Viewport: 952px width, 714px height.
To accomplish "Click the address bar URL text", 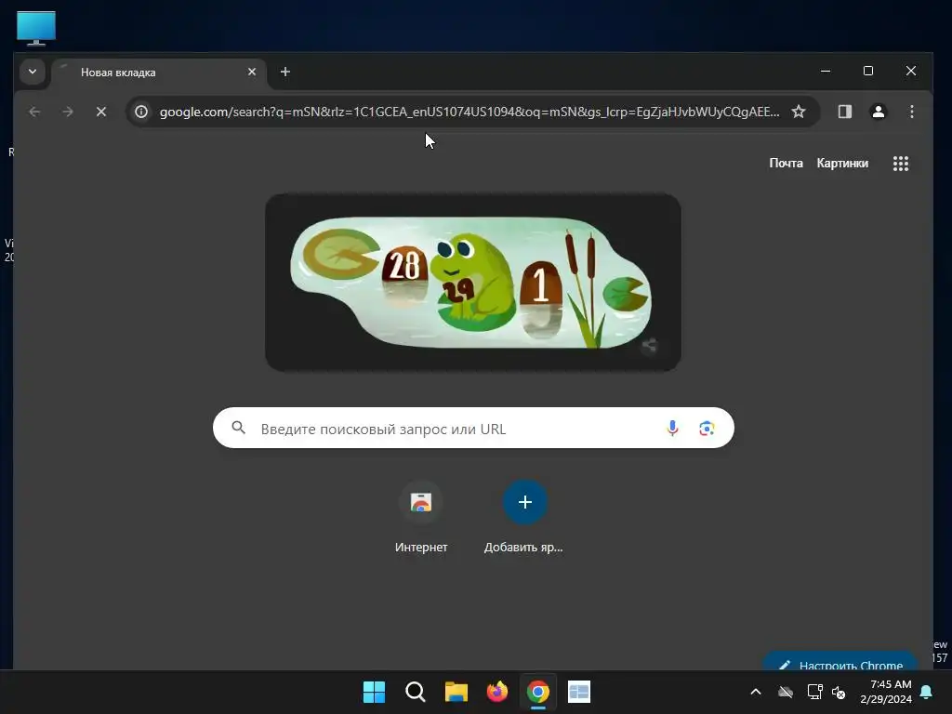I will [469, 112].
